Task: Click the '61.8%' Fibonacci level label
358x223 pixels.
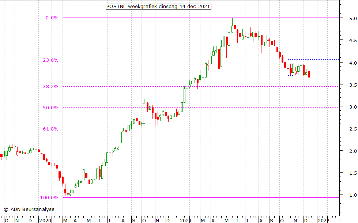Action: [x=51, y=129]
